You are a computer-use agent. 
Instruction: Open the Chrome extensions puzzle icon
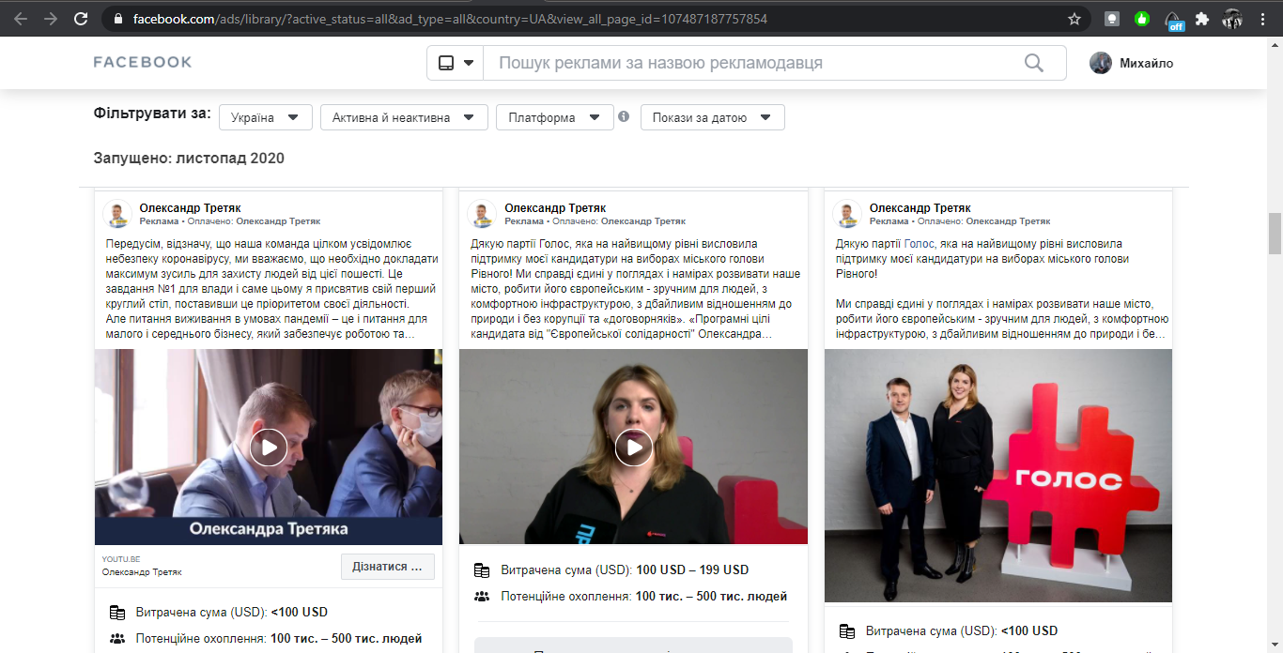[1201, 19]
